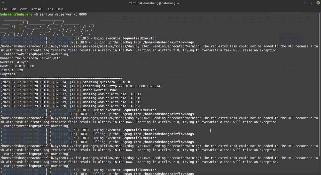Open the Edit menu
The width and height of the screenshot is (321, 175).
(x=13, y=9)
